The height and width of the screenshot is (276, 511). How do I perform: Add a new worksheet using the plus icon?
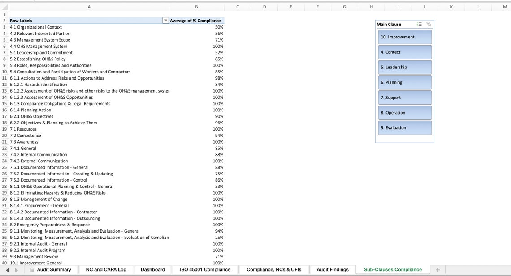click(x=437, y=269)
